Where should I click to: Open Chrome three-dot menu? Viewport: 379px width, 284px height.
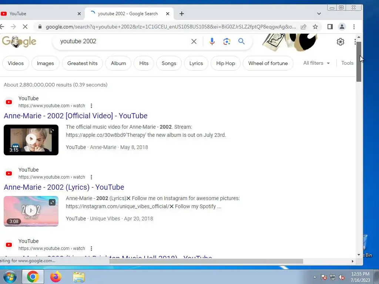[354, 27]
